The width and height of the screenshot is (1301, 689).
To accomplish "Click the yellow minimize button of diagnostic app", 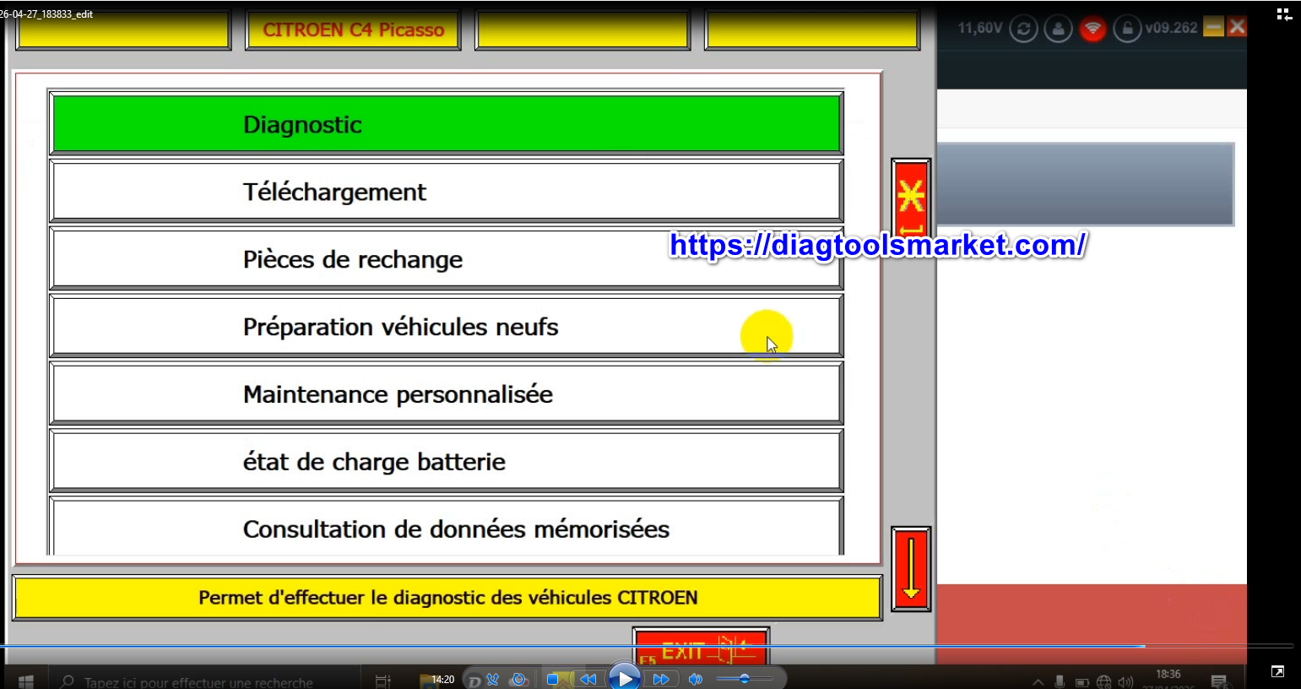I will 1213,27.
